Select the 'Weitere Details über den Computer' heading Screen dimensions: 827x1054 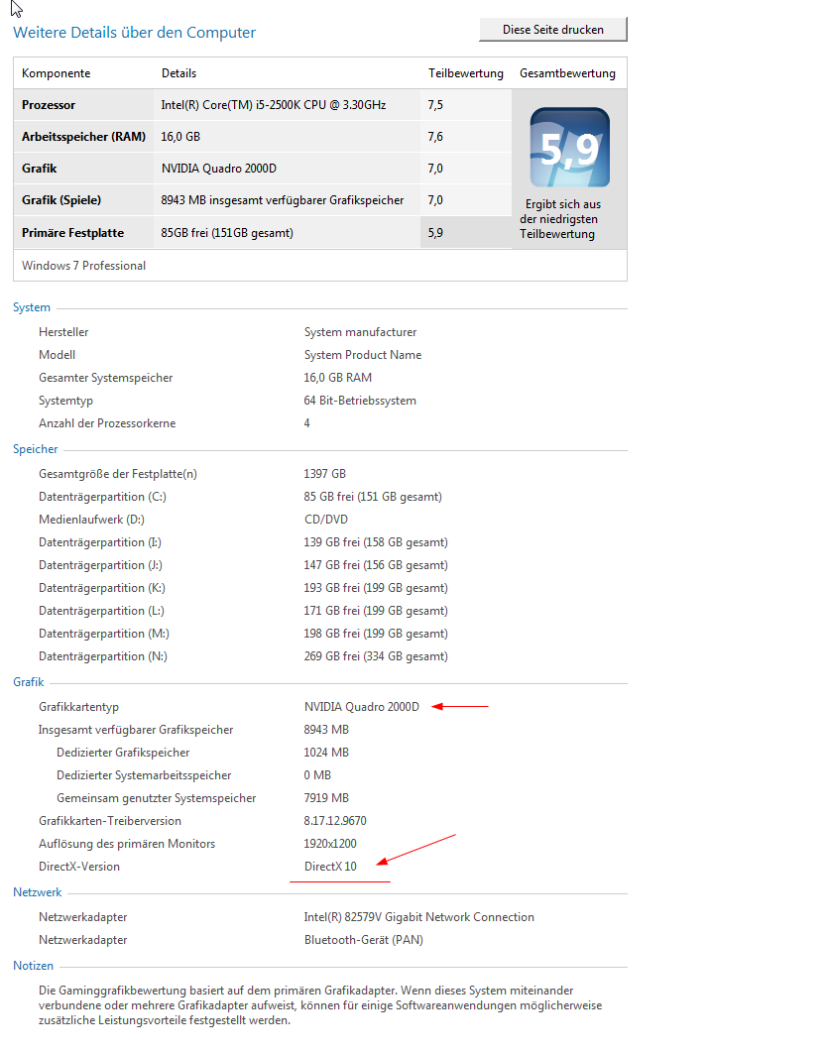click(135, 33)
